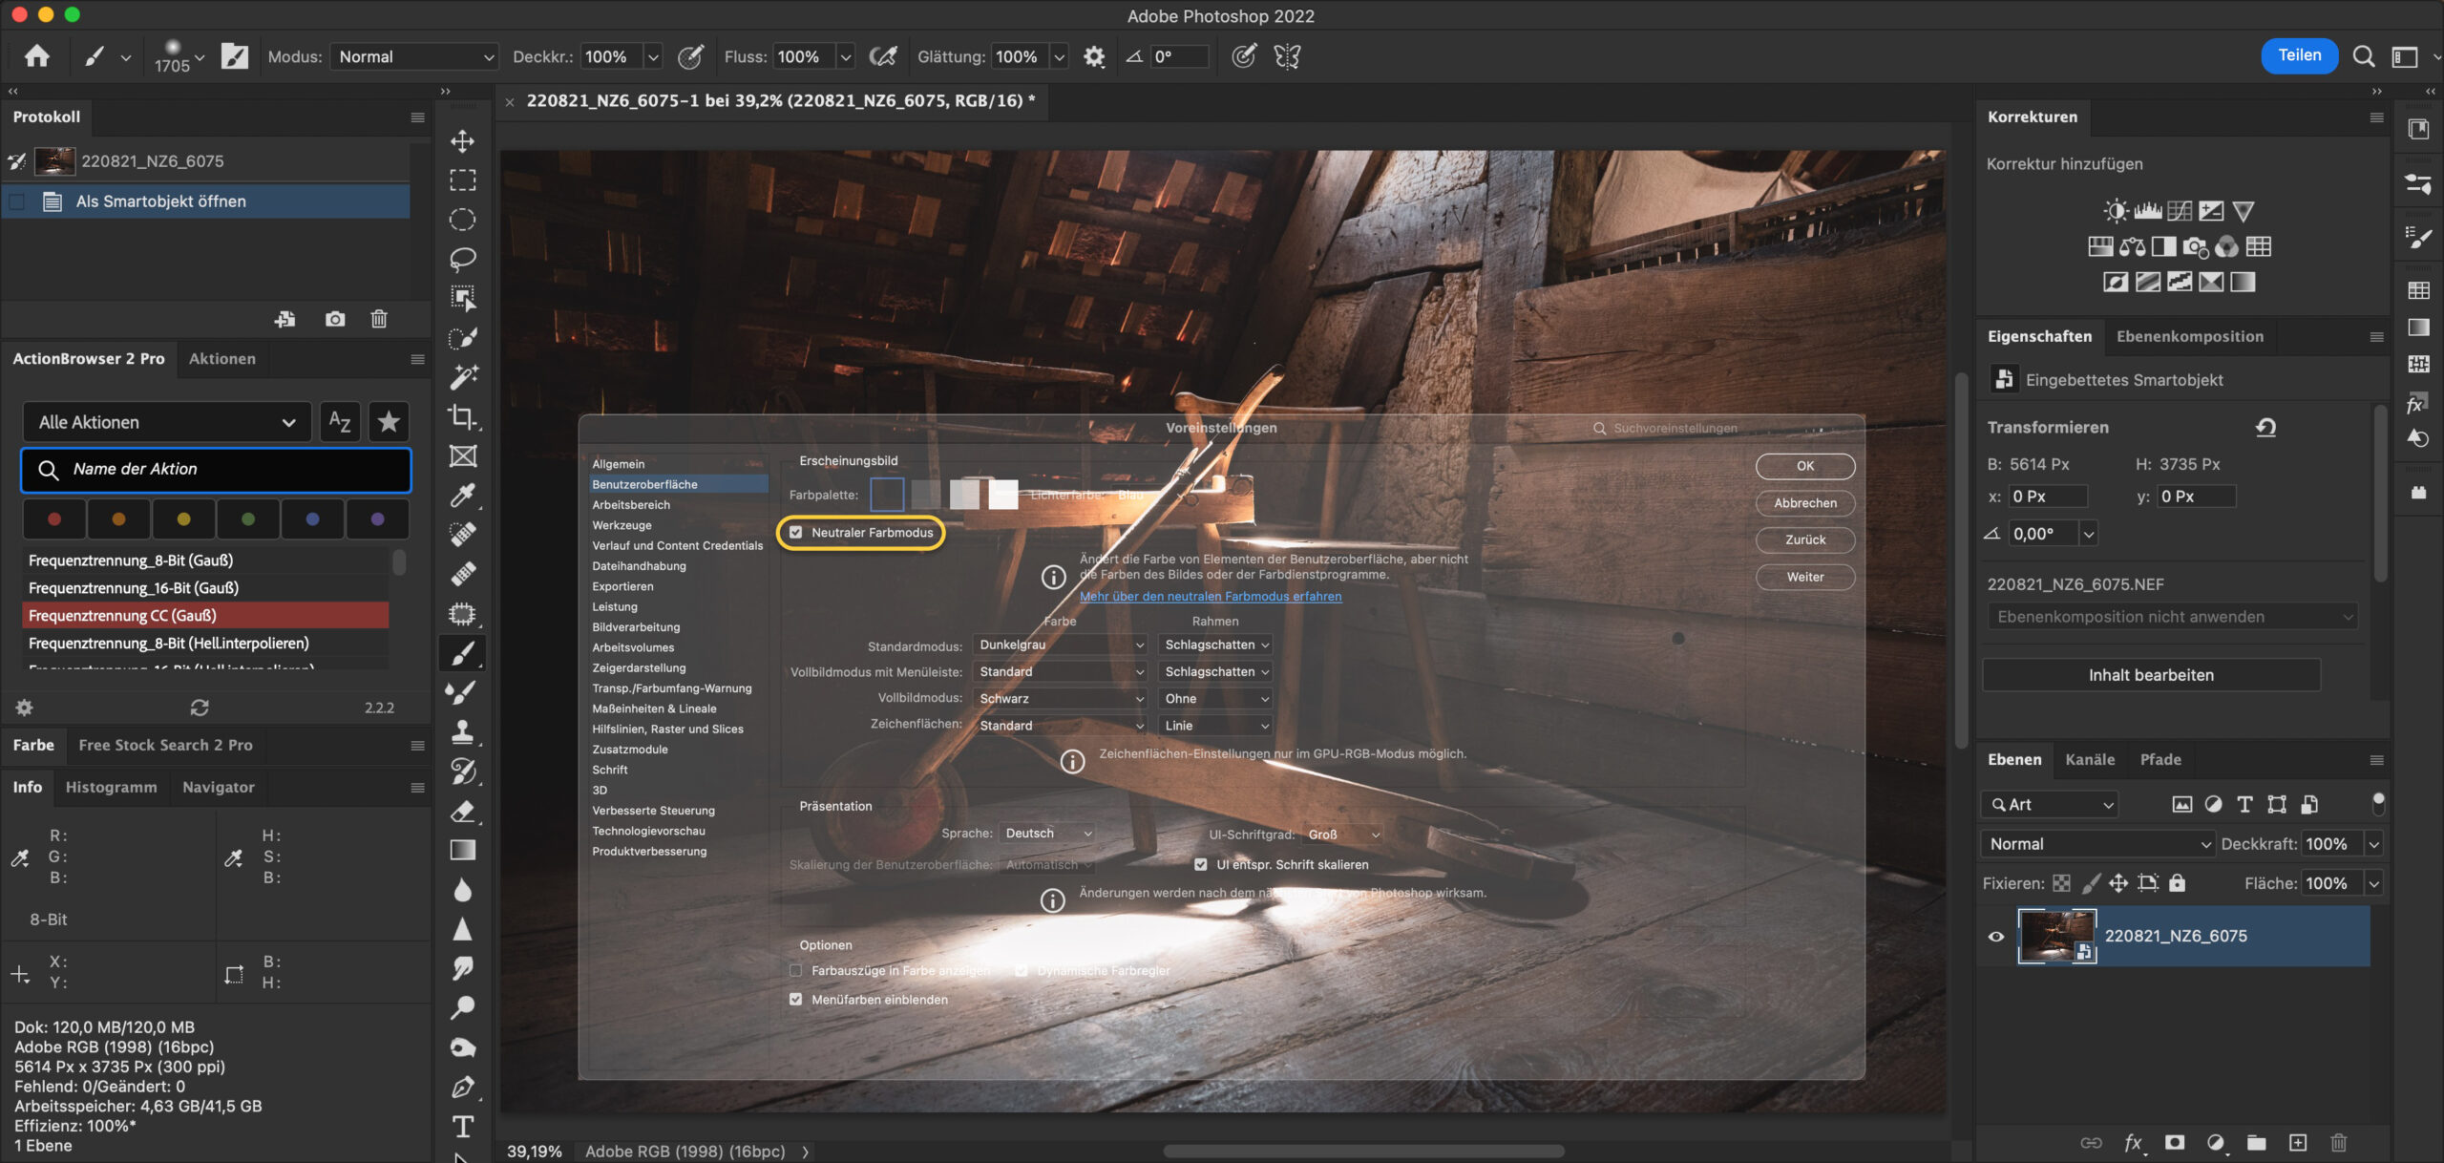The image size is (2444, 1163).
Task: Open Mehr über den neutralen Farbmodus link
Action: pyautogui.click(x=1210, y=596)
